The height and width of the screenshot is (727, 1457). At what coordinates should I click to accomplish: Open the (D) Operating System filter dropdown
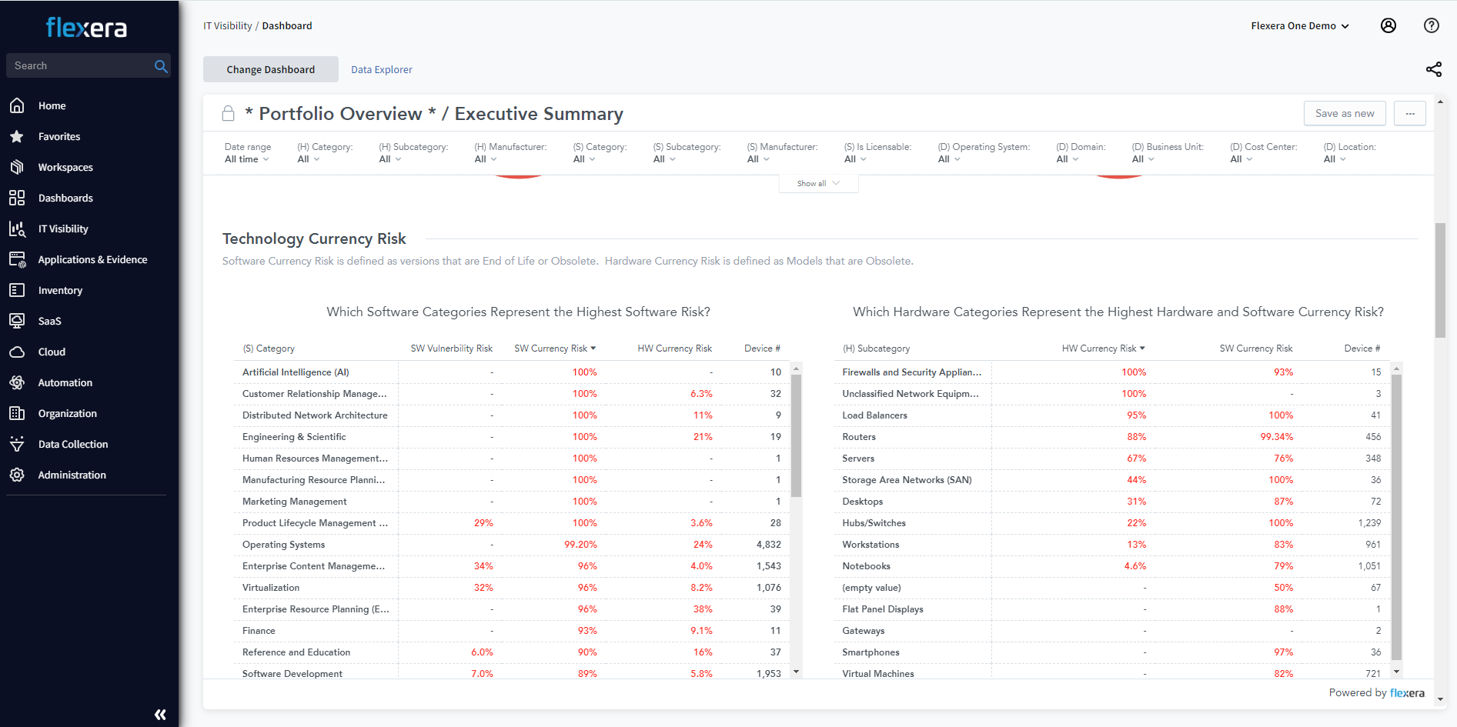click(x=949, y=159)
